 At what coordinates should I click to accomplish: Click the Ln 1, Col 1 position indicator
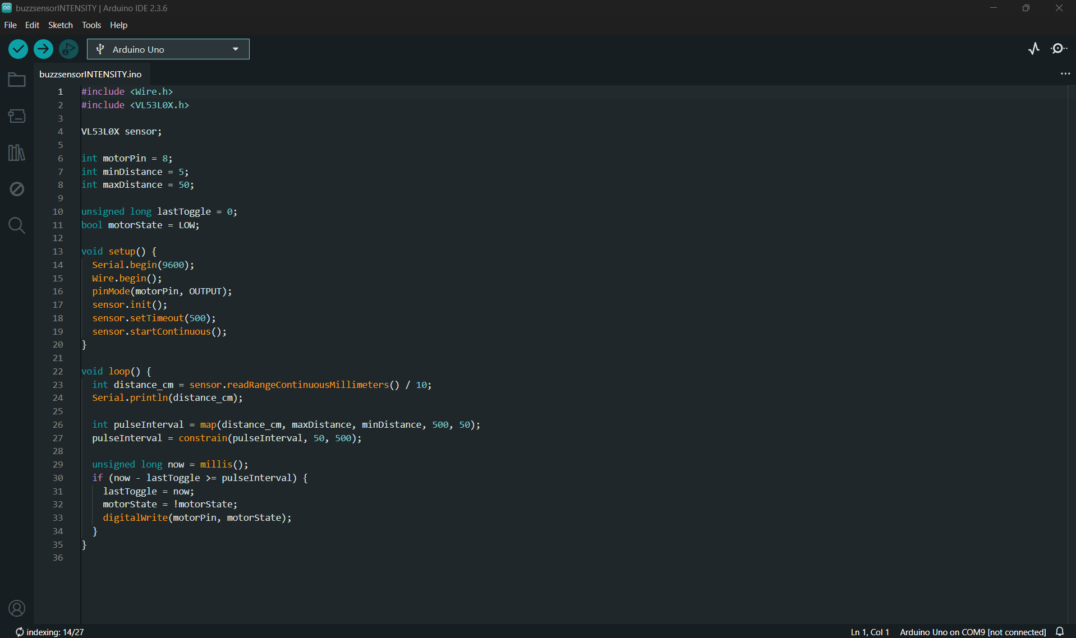870,632
